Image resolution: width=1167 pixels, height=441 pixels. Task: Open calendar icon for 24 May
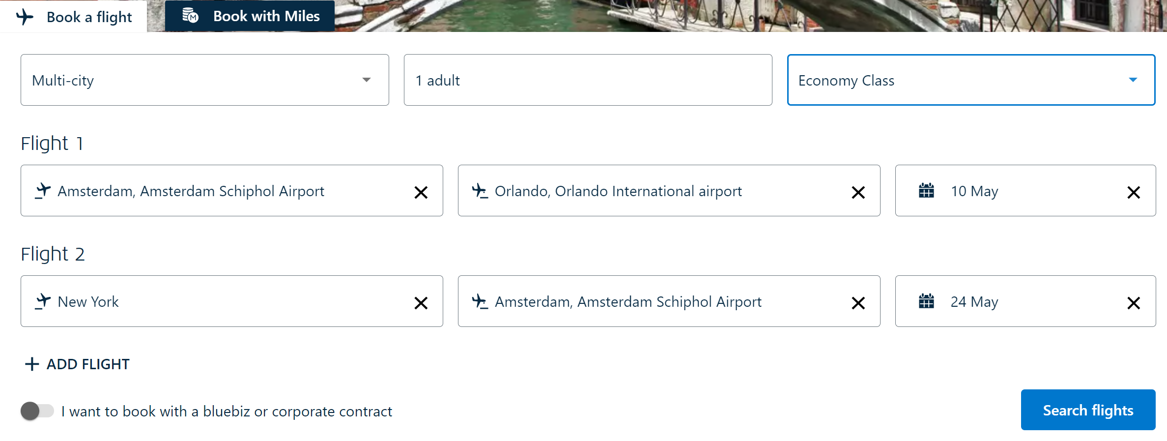pyautogui.click(x=926, y=301)
